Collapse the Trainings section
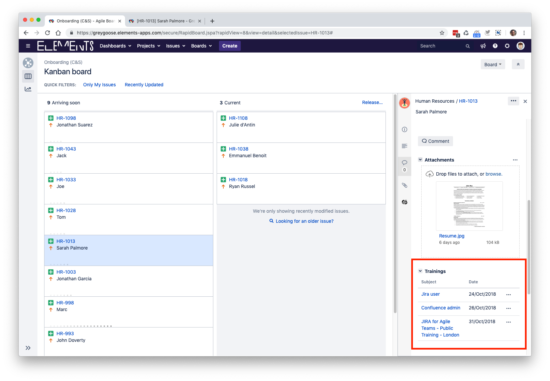The height and width of the screenshot is (381, 550). (420, 271)
